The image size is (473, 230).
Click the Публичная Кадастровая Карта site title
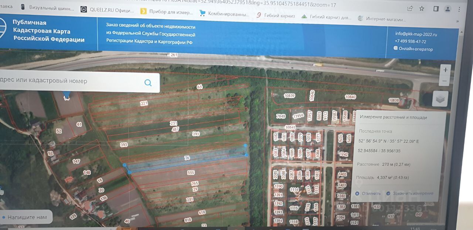coord(48,31)
